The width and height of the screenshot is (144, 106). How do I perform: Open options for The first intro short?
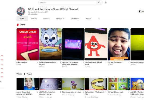click(x=129, y=63)
